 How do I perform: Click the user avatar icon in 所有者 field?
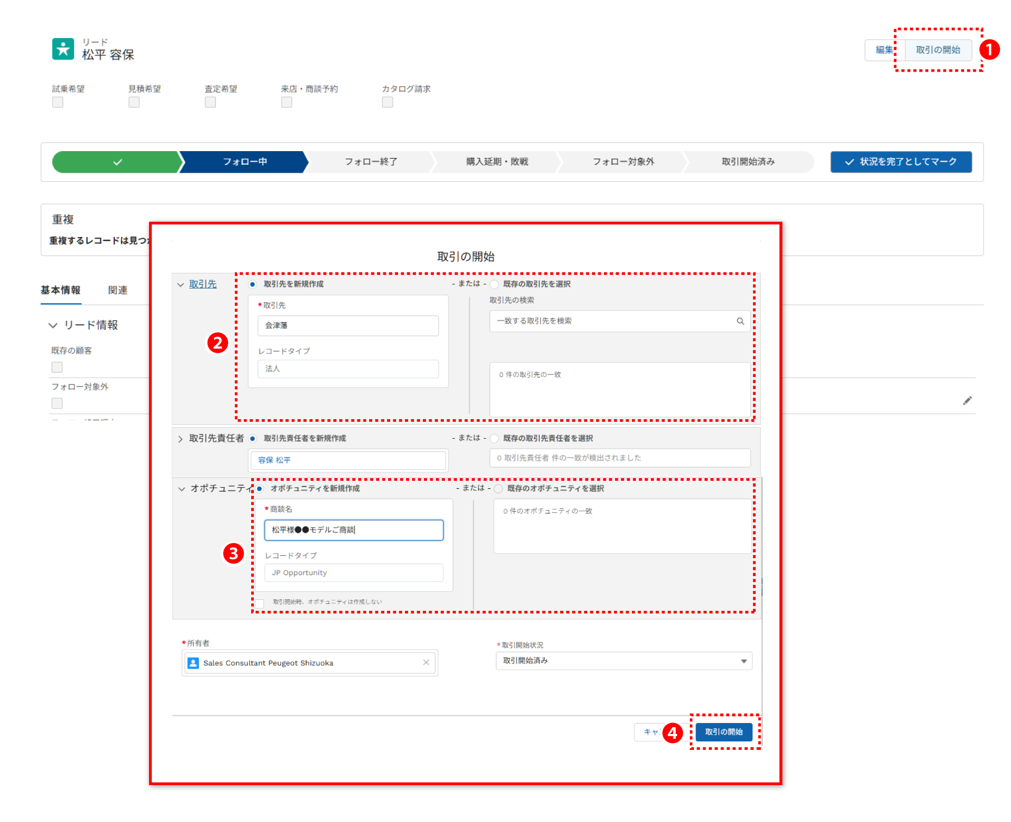[x=193, y=663]
